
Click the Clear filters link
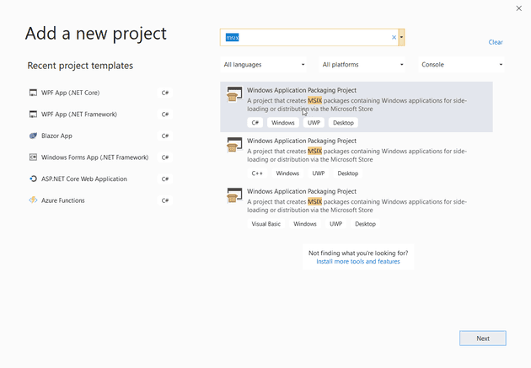pyautogui.click(x=496, y=42)
